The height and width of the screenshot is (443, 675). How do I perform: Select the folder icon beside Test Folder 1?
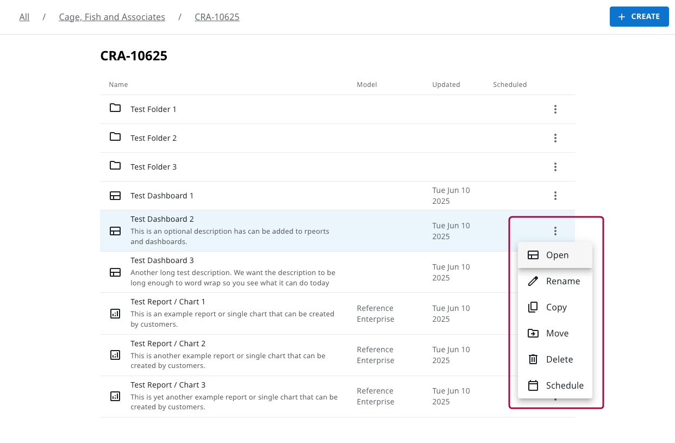tap(115, 108)
